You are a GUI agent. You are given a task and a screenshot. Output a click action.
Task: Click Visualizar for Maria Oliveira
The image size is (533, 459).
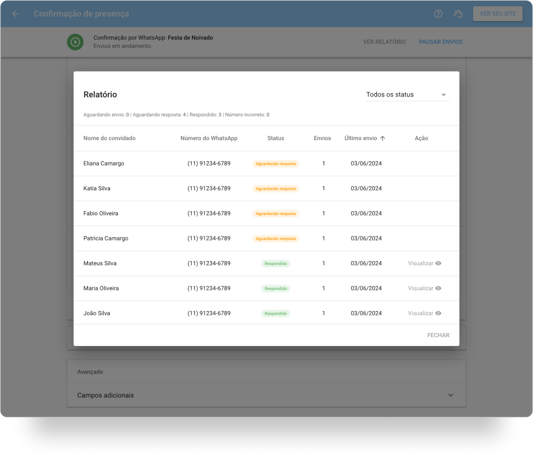coord(424,288)
